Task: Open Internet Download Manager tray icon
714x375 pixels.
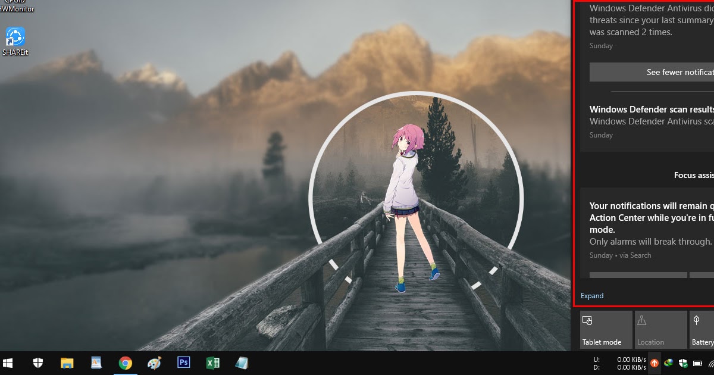Action: coord(669,362)
